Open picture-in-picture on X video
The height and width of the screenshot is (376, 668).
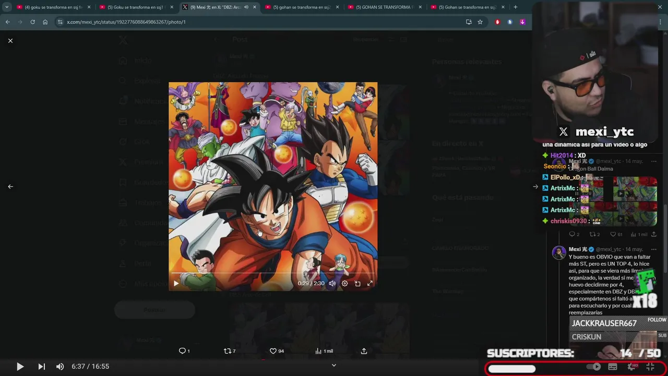[357, 283]
